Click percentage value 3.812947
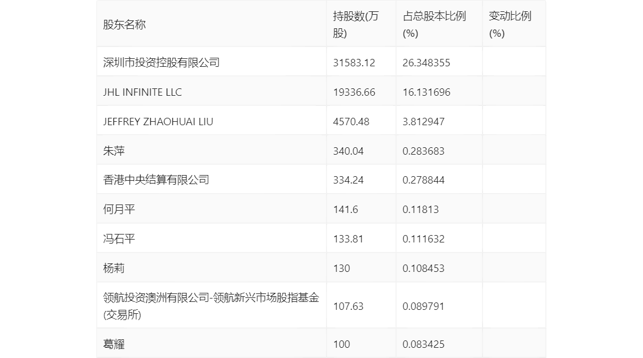 424,122
